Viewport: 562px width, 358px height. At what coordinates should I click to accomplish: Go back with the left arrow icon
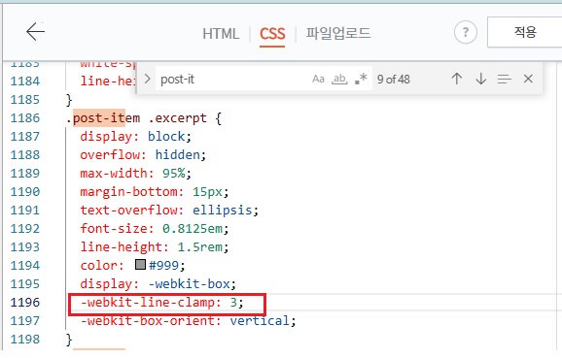35,31
